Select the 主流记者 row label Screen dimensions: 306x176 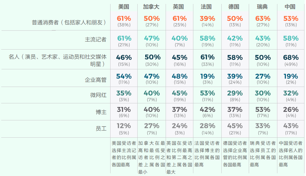click(x=96, y=40)
